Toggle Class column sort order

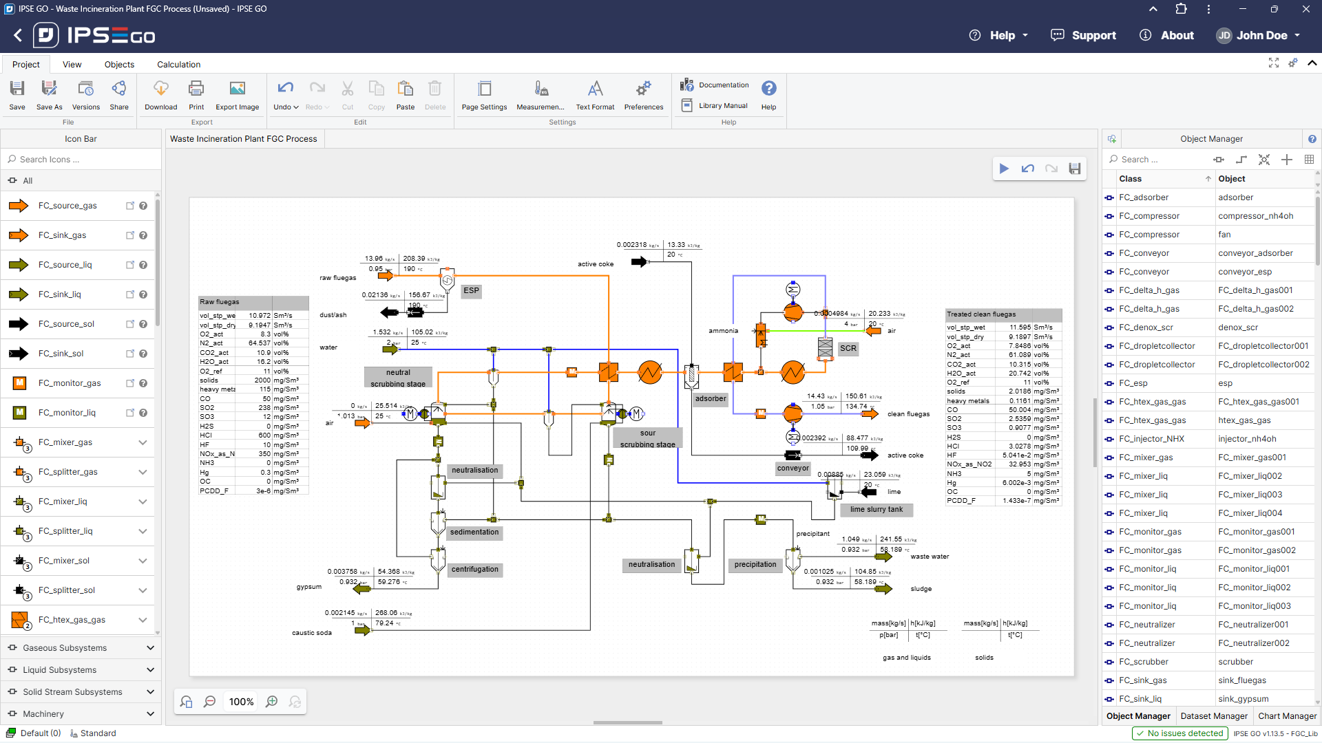(x=1208, y=179)
